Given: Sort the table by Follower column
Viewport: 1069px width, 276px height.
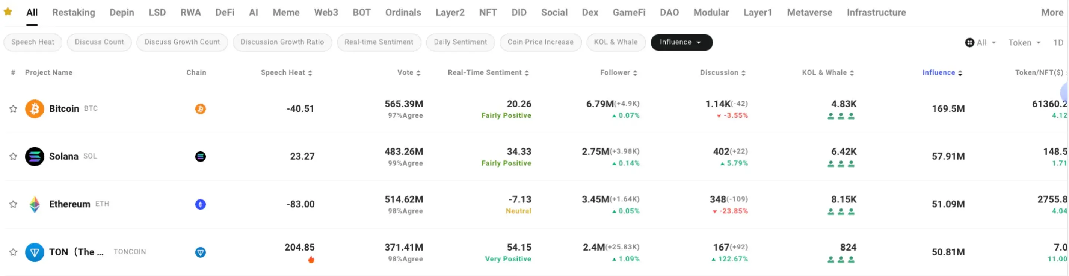Looking at the screenshot, I should pyautogui.click(x=618, y=72).
